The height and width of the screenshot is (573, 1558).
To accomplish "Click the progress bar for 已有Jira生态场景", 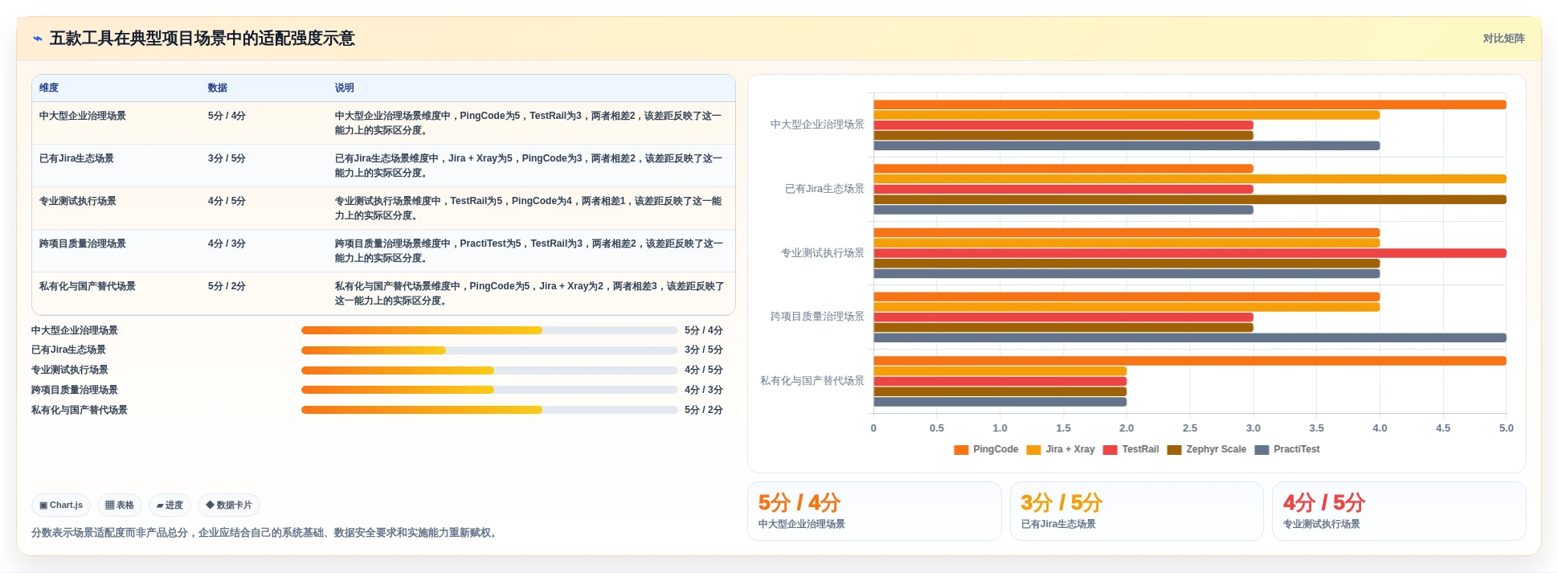I will point(489,350).
